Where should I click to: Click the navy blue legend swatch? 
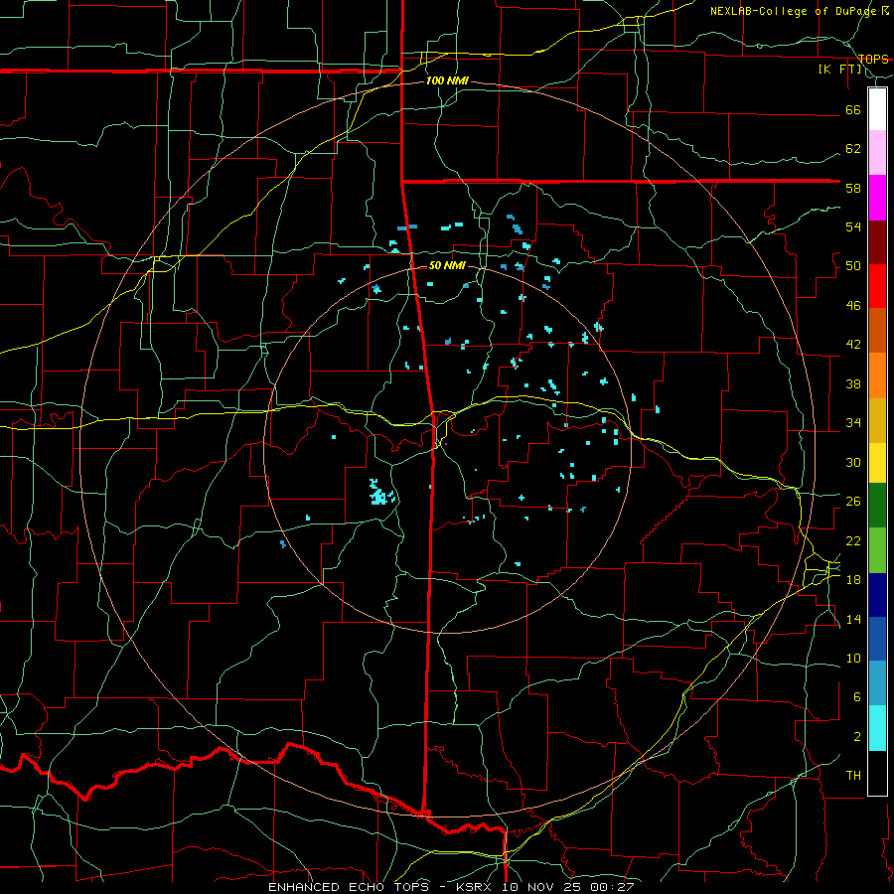877,595
